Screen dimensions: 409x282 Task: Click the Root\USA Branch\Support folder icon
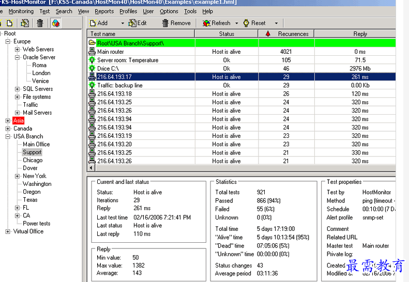click(92, 43)
